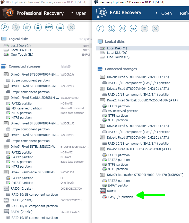This screenshot has height=223, width=189.
Task: Click the label/ID column header
Action: pyautogui.click(x=66, y=66)
